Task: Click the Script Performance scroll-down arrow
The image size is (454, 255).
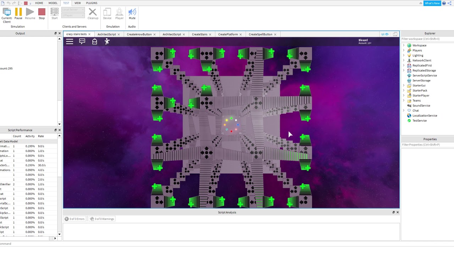Action: (59, 234)
